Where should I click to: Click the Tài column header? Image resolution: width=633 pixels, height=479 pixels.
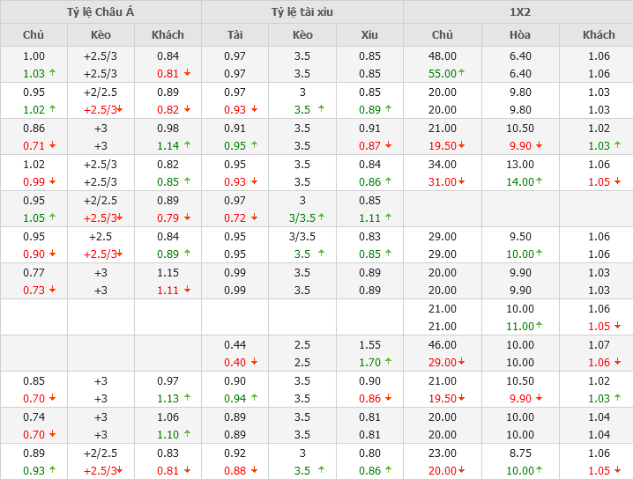235,35
